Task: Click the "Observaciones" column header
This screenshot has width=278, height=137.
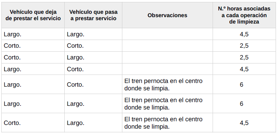Action: [x=167, y=15]
